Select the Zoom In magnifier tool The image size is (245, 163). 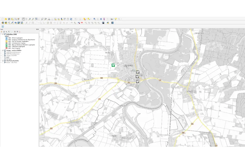[30, 19]
